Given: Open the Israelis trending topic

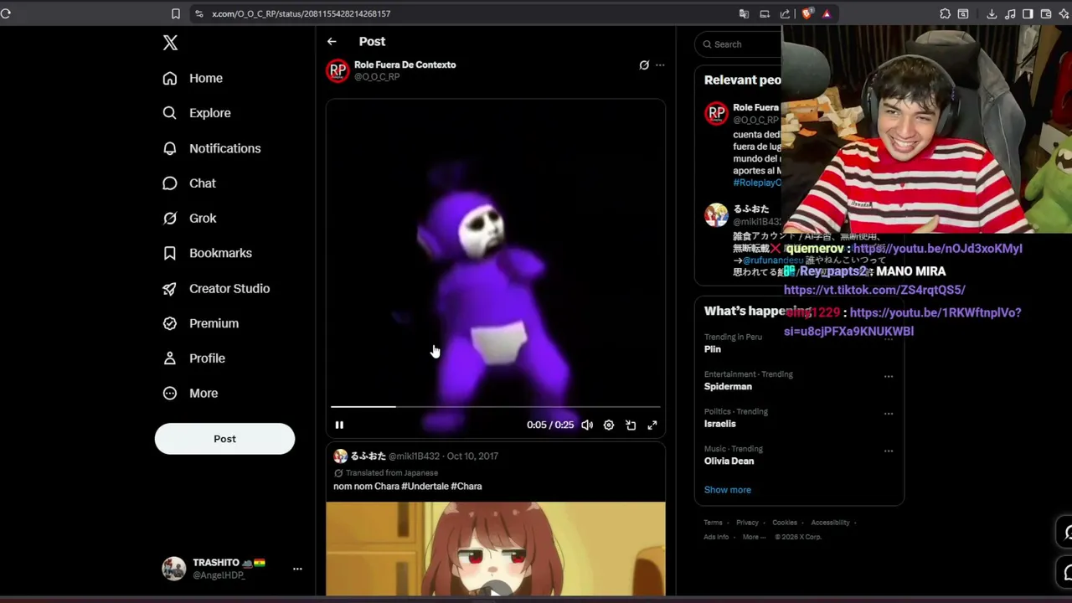Looking at the screenshot, I should 720,424.
